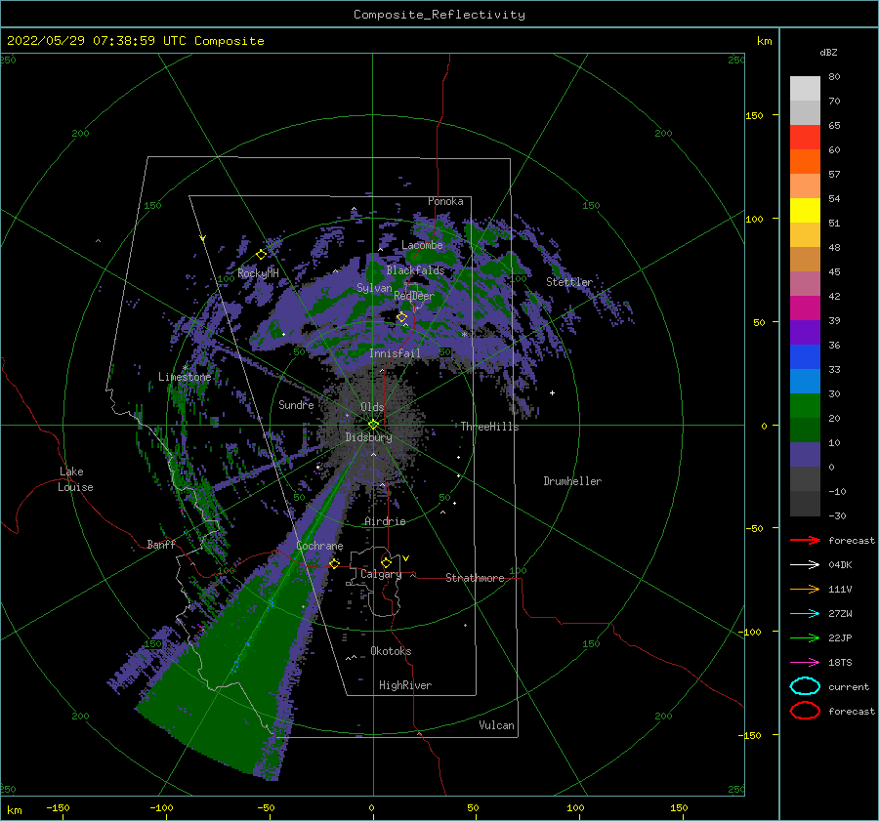Click the yellow diamond marker near RockyMH
The height and width of the screenshot is (821, 879).
coord(261,255)
